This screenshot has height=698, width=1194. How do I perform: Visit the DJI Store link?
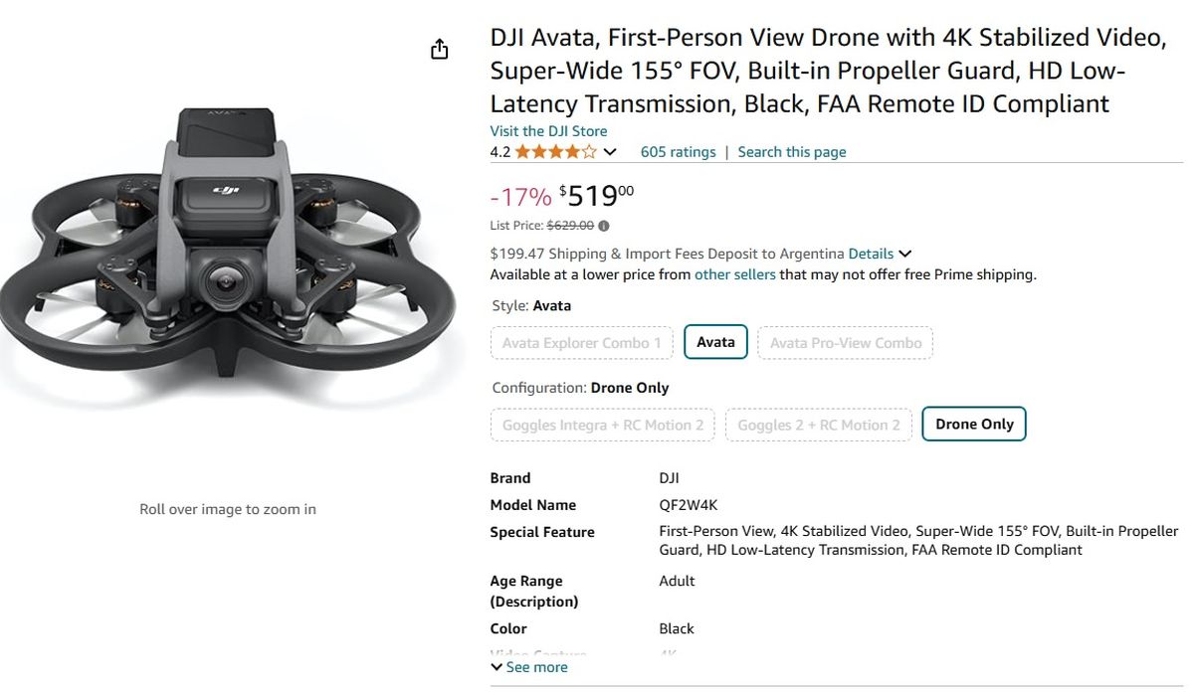[x=548, y=131]
